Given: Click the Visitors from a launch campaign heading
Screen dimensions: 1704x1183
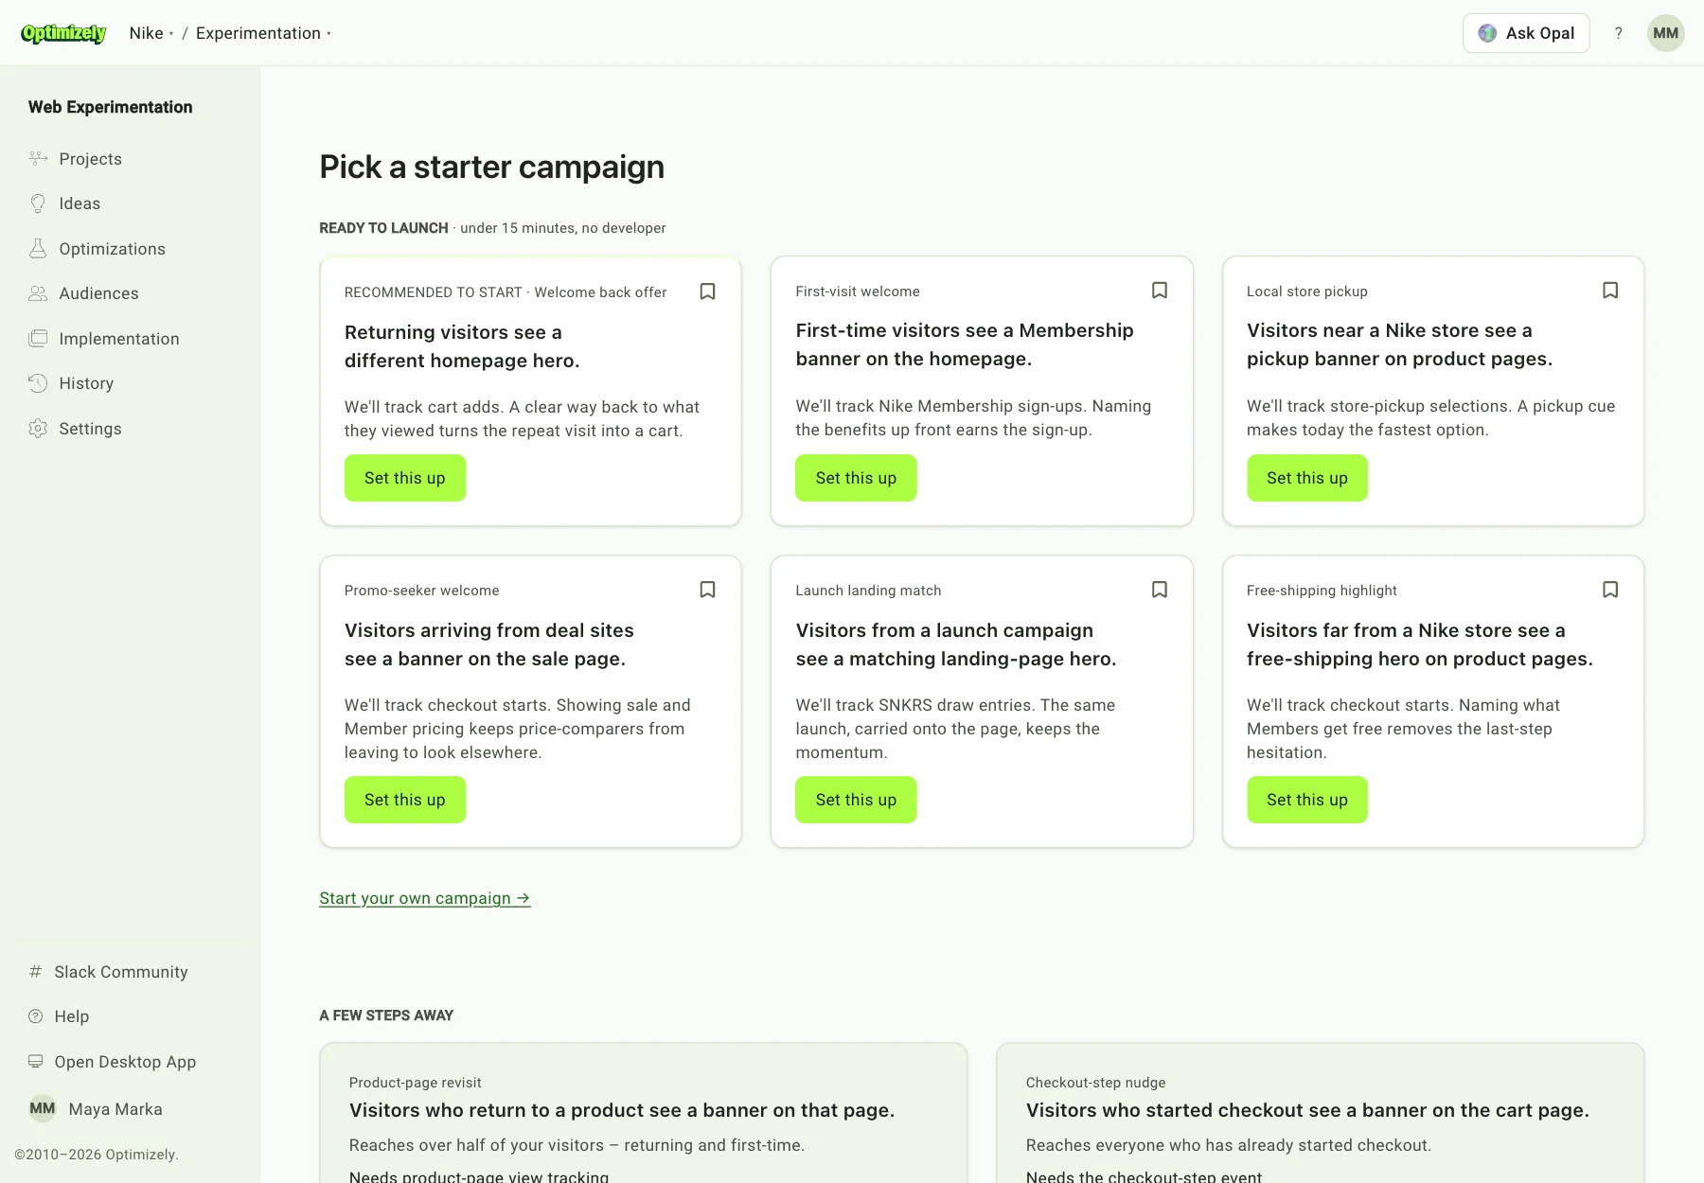Looking at the screenshot, I should (x=956, y=644).
